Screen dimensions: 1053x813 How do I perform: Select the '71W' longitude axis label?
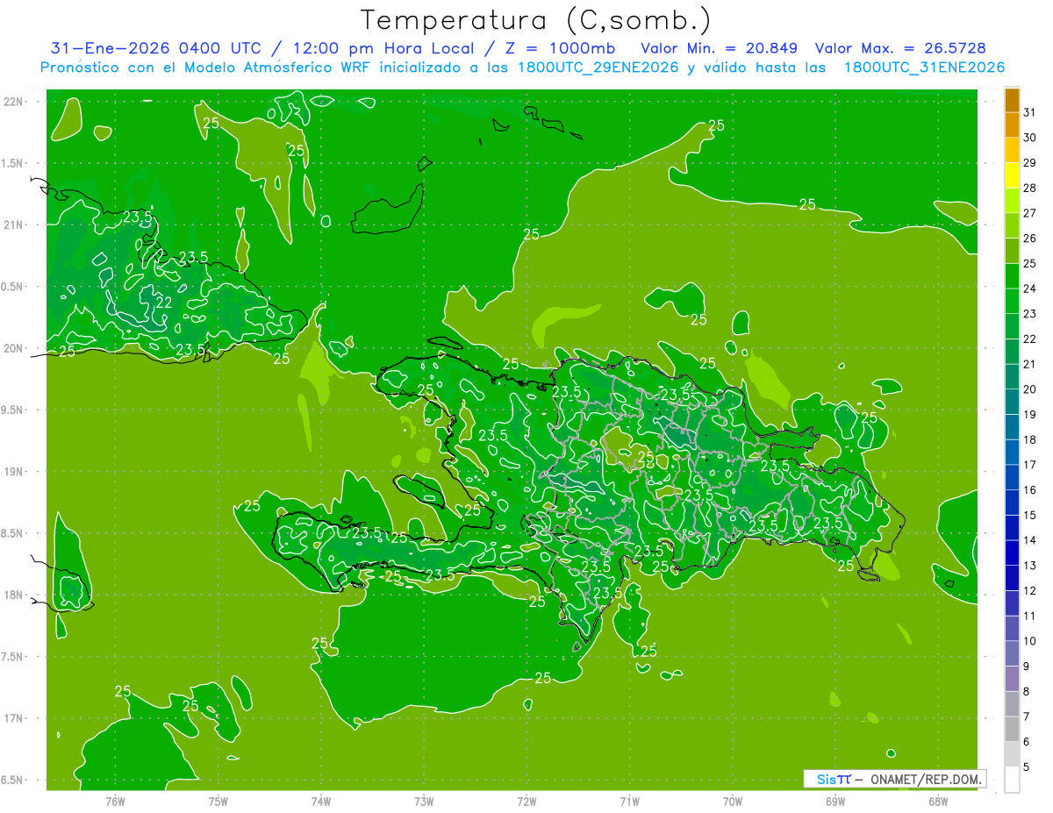pyautogui.click(x=629, y=801)
